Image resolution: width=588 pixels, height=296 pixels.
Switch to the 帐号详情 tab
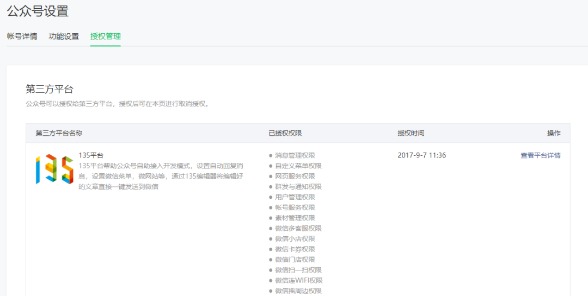tap(22, 37)
